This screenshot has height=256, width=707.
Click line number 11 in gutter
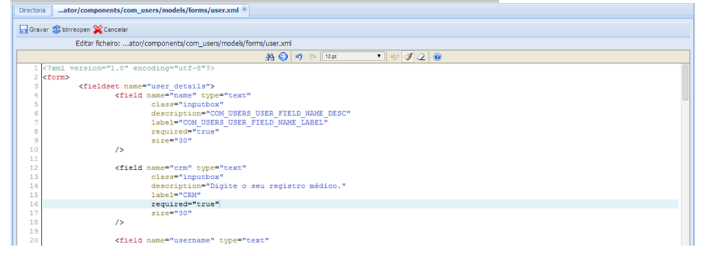(x=34, y=159)
